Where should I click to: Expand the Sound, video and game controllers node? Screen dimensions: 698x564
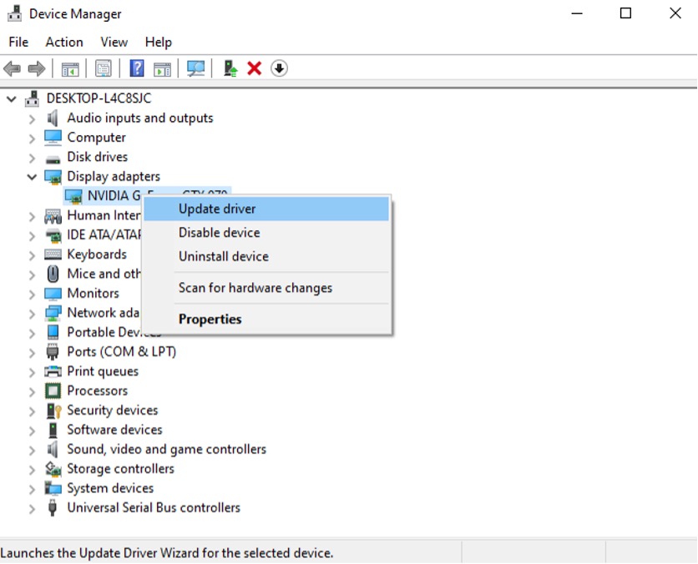[32, 450]
